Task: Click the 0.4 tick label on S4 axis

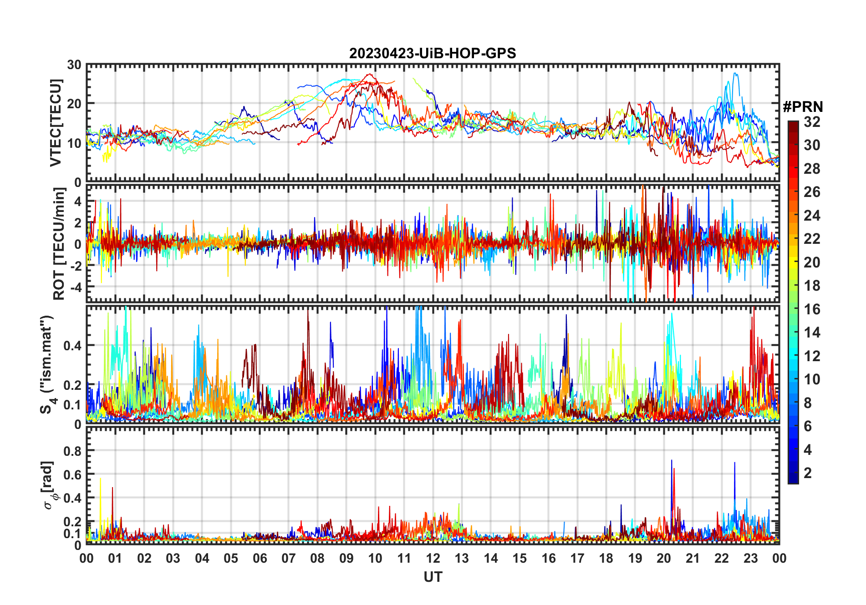Action: click(x=73, y=346)
